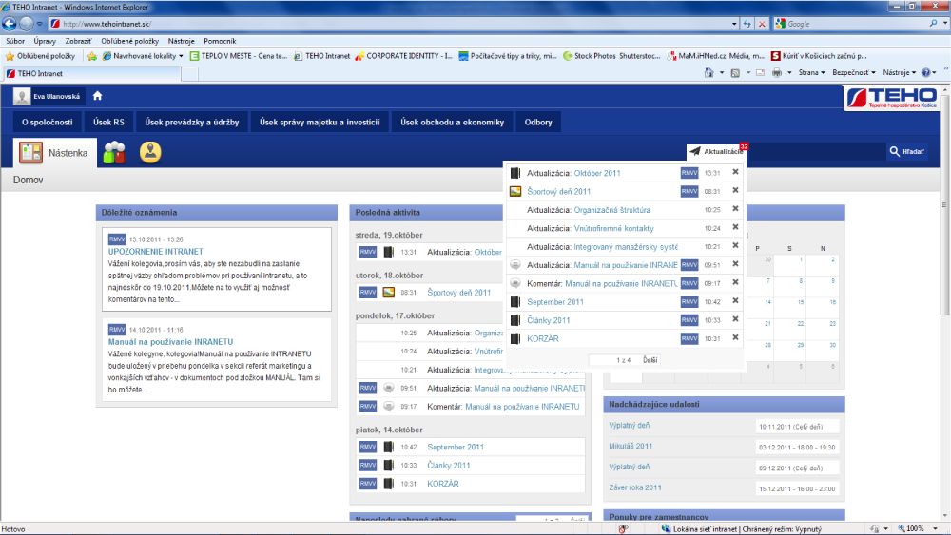Open the yellow user profile icon
The image size is (951, 535).
(x=149, y=152)
